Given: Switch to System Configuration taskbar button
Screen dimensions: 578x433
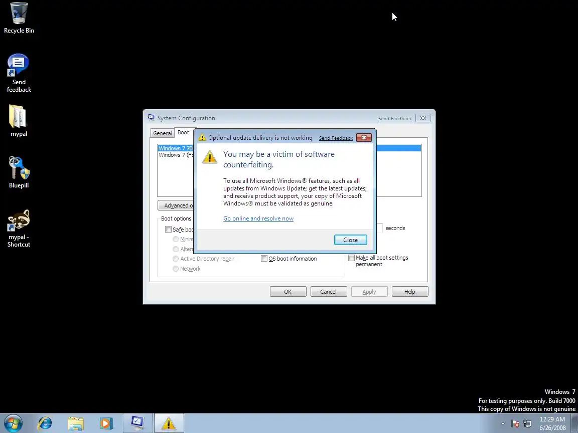Looking at the screenshot, I should 137,423.
